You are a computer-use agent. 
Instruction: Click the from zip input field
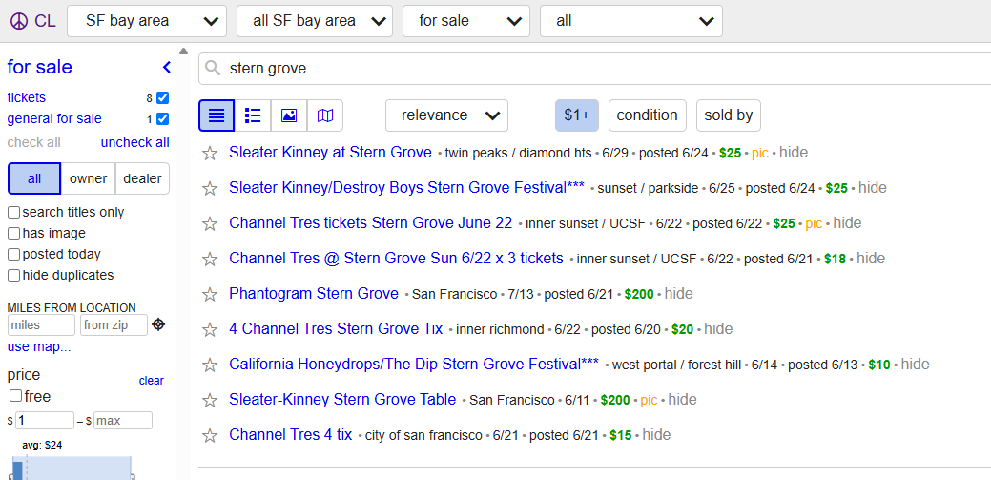[114, 325]
